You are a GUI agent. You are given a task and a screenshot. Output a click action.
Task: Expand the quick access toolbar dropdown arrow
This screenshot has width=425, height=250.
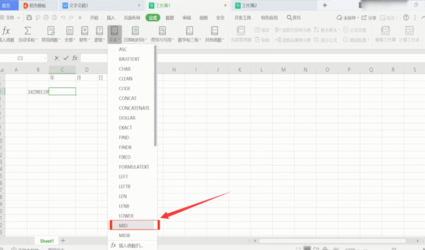point(80,17)
